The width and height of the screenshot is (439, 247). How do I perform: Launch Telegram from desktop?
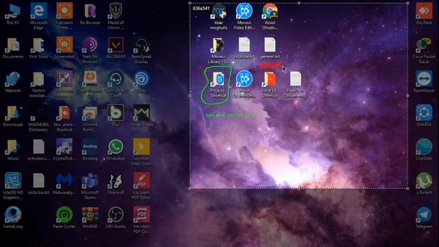pyautogui.click(x=424, y=218)
